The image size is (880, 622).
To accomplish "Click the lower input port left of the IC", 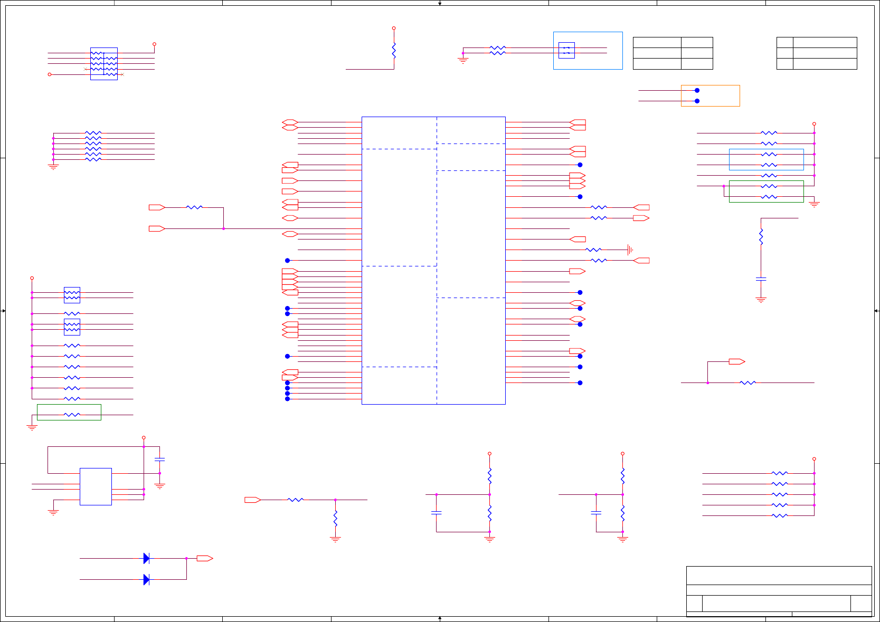I will click(x=157, y=228).
